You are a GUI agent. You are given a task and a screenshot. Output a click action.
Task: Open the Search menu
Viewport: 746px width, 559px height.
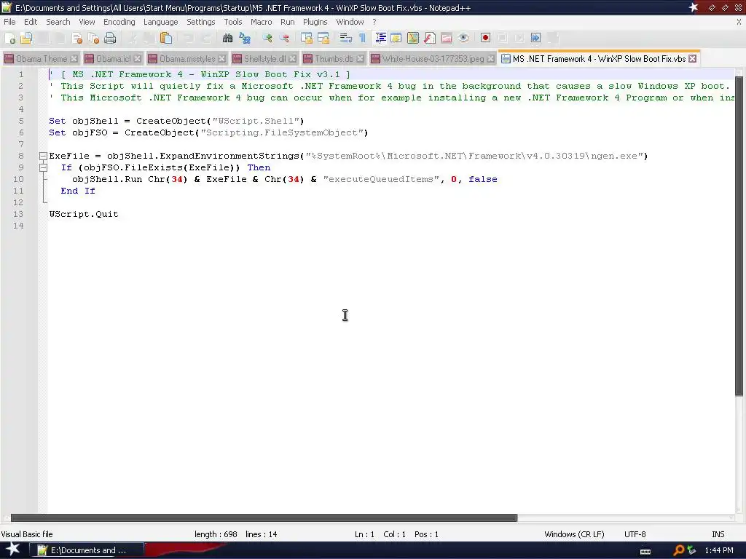[x=58, y=22]
